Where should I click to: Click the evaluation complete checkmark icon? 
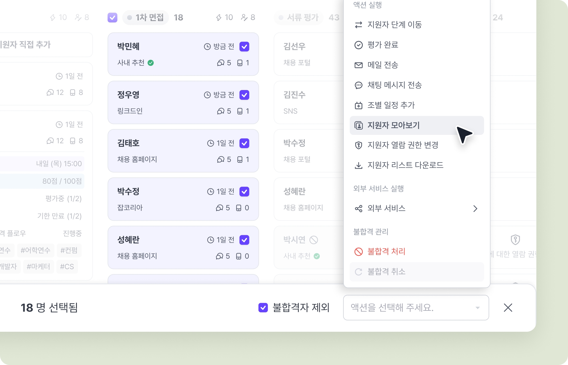click(358, 45)
